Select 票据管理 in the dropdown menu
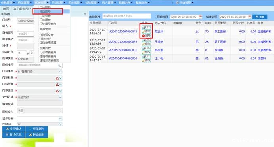 pos(45,29)
